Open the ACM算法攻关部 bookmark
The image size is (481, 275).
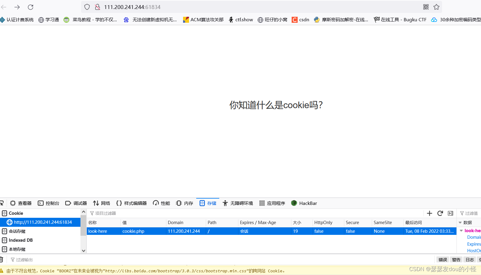[x=203, y=19]
